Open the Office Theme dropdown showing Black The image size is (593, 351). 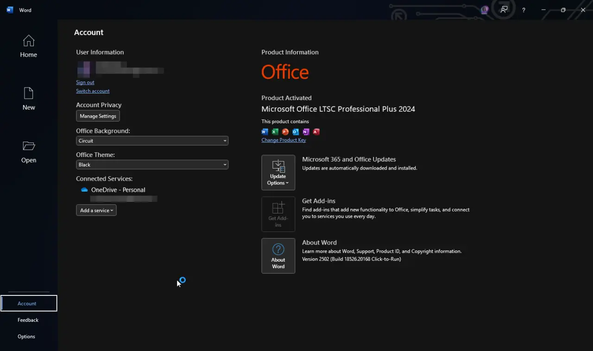(152, 165)
